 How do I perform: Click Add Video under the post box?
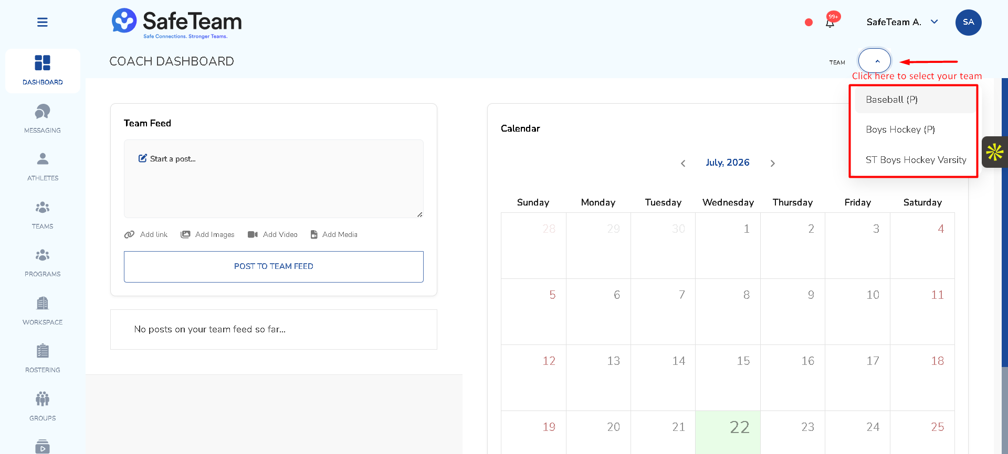272,234
